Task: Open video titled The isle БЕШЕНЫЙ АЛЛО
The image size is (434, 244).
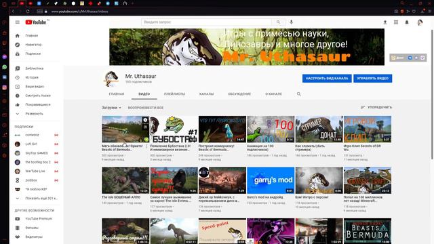Action: [x=121, y=197]
